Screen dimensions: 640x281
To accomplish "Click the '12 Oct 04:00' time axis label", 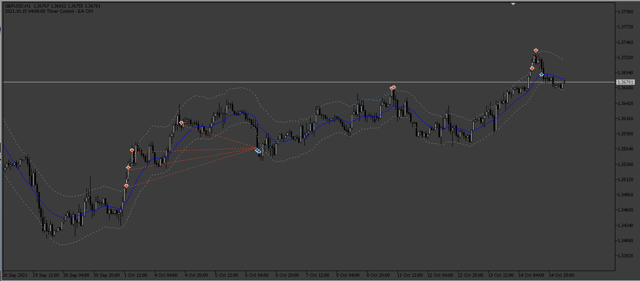I will (x=440, y=275).
